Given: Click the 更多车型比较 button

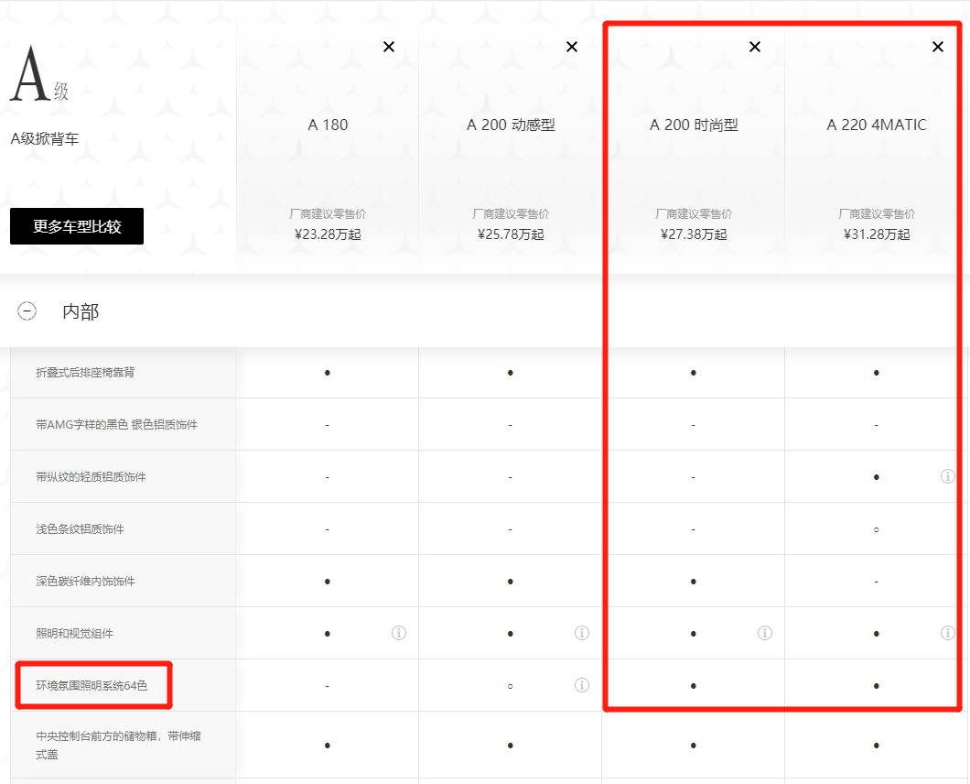Looking at the screenshot, I should [77, 226].
